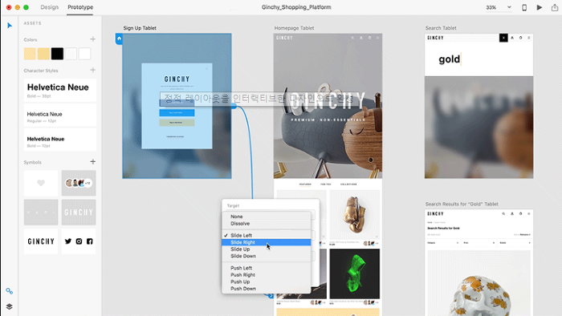This screenshot has height=316, width=562.
Task: Pick the light gray color swatch
Action: point(71,54)
